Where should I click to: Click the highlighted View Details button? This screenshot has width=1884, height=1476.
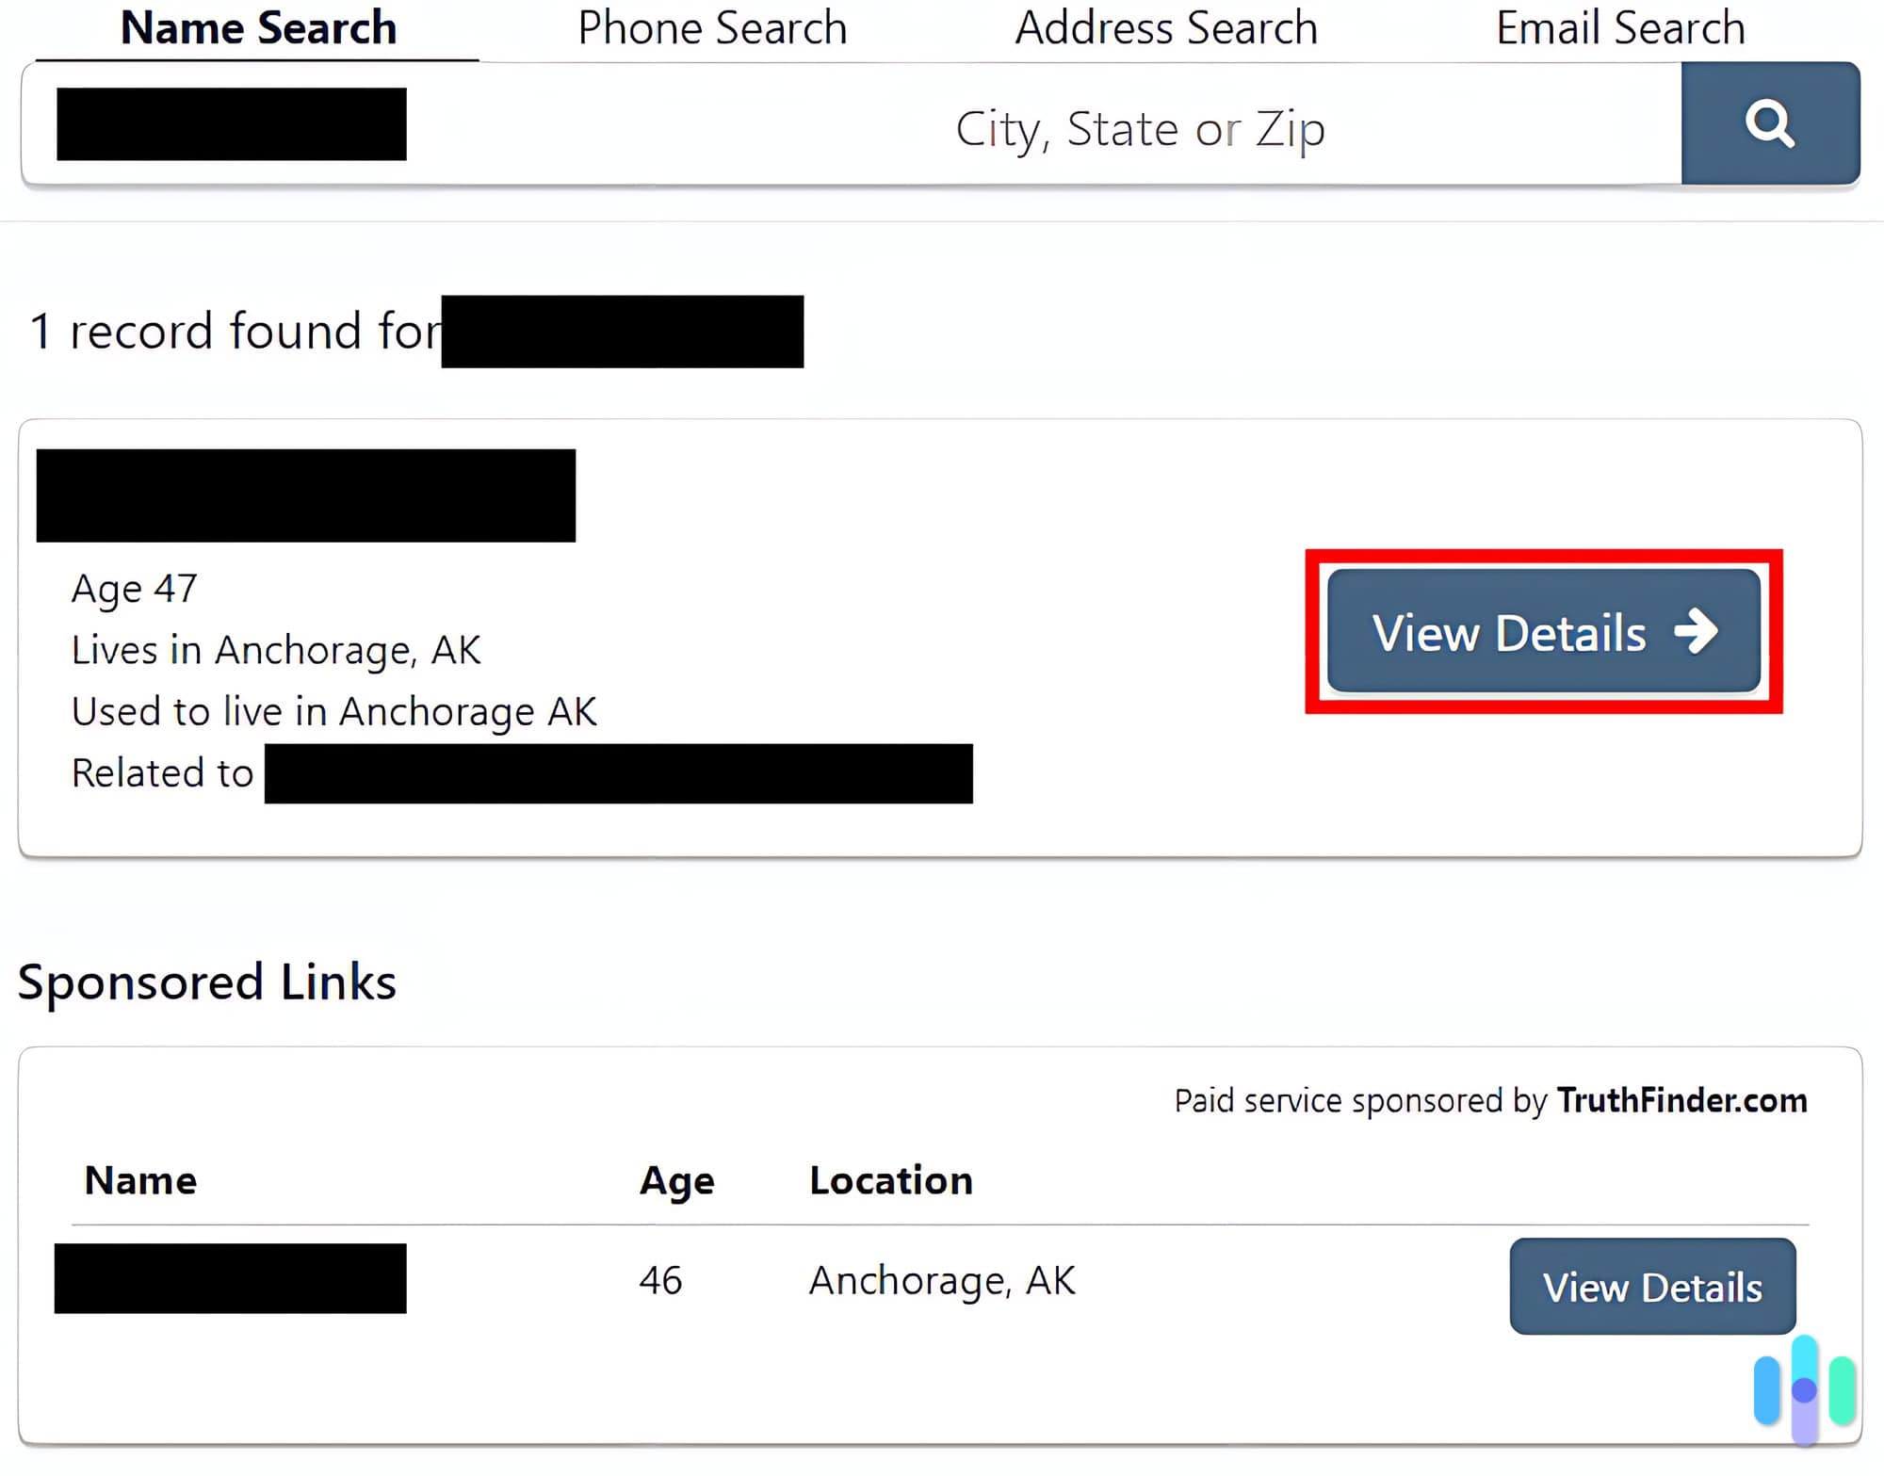point(1543,632)
